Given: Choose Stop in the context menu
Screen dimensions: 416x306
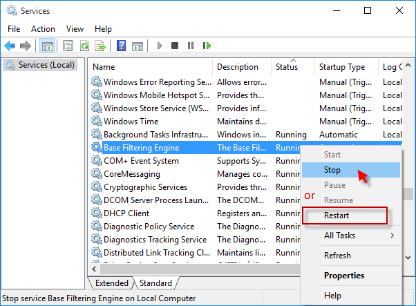Looking at the screenshot, I should tap(351, 170).
